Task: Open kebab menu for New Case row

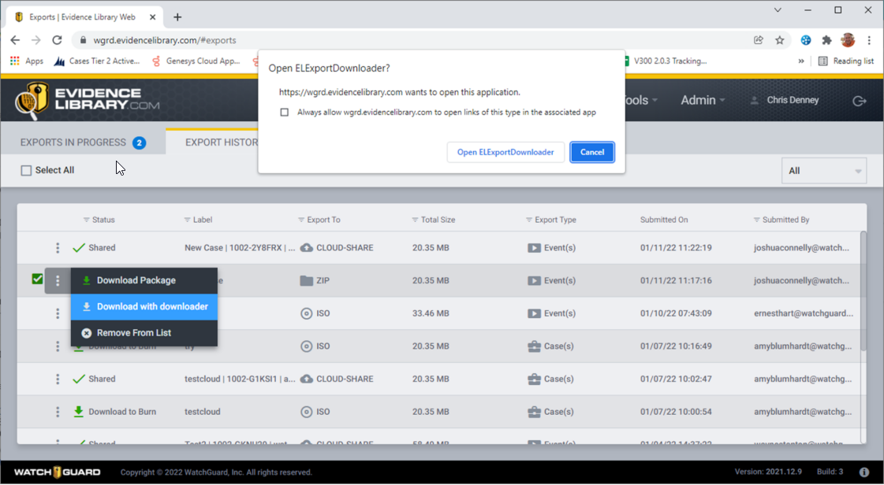Action: [x=58, y=247]
